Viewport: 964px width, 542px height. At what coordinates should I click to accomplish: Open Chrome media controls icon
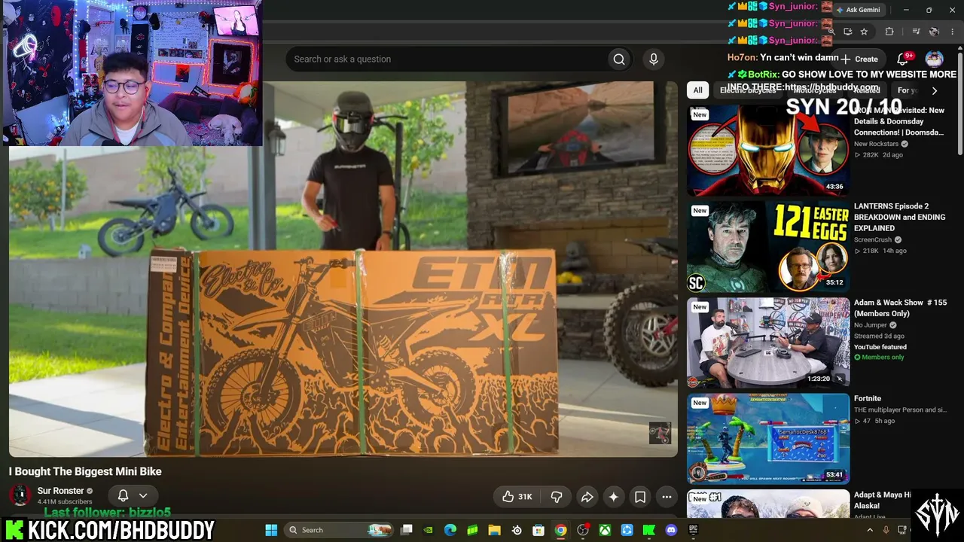[x=916, y=32]
